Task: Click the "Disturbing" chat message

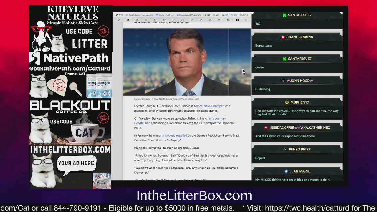Action: click(x=263, y=89)
